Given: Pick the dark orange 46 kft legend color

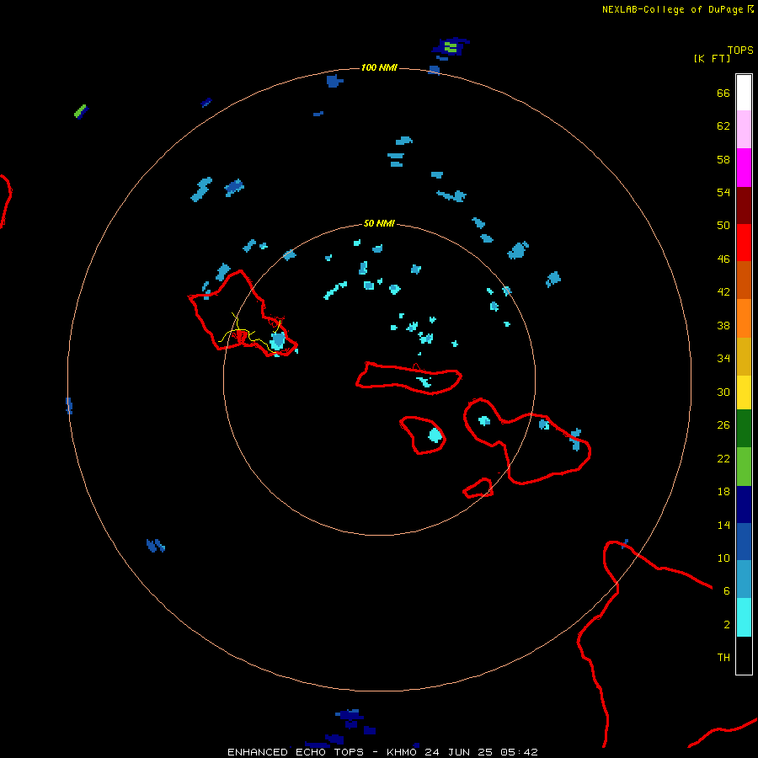Looking at the screenshot, I should (744, 280).
